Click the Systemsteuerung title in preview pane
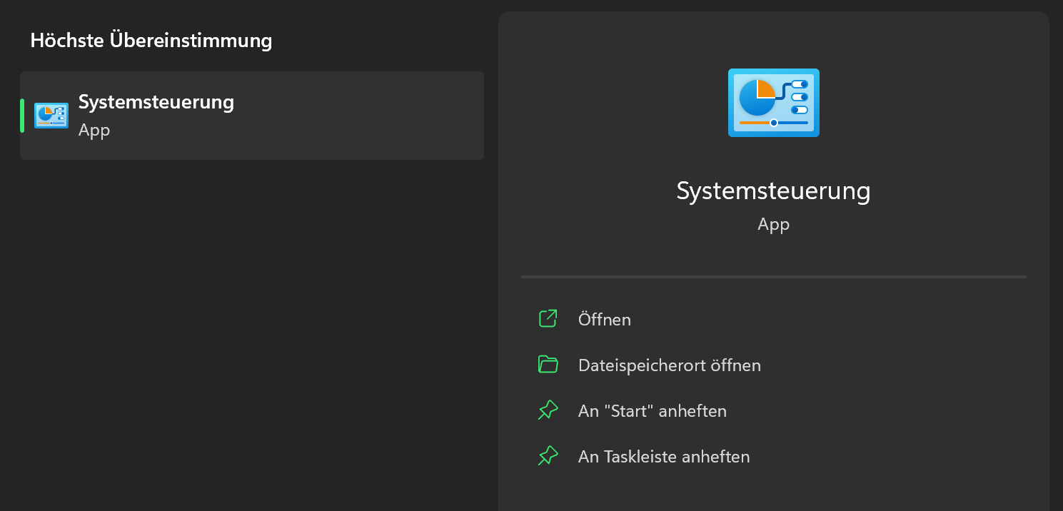This screenshot has width=1063, height=511. pyautogui.click(x=773, y=191)
